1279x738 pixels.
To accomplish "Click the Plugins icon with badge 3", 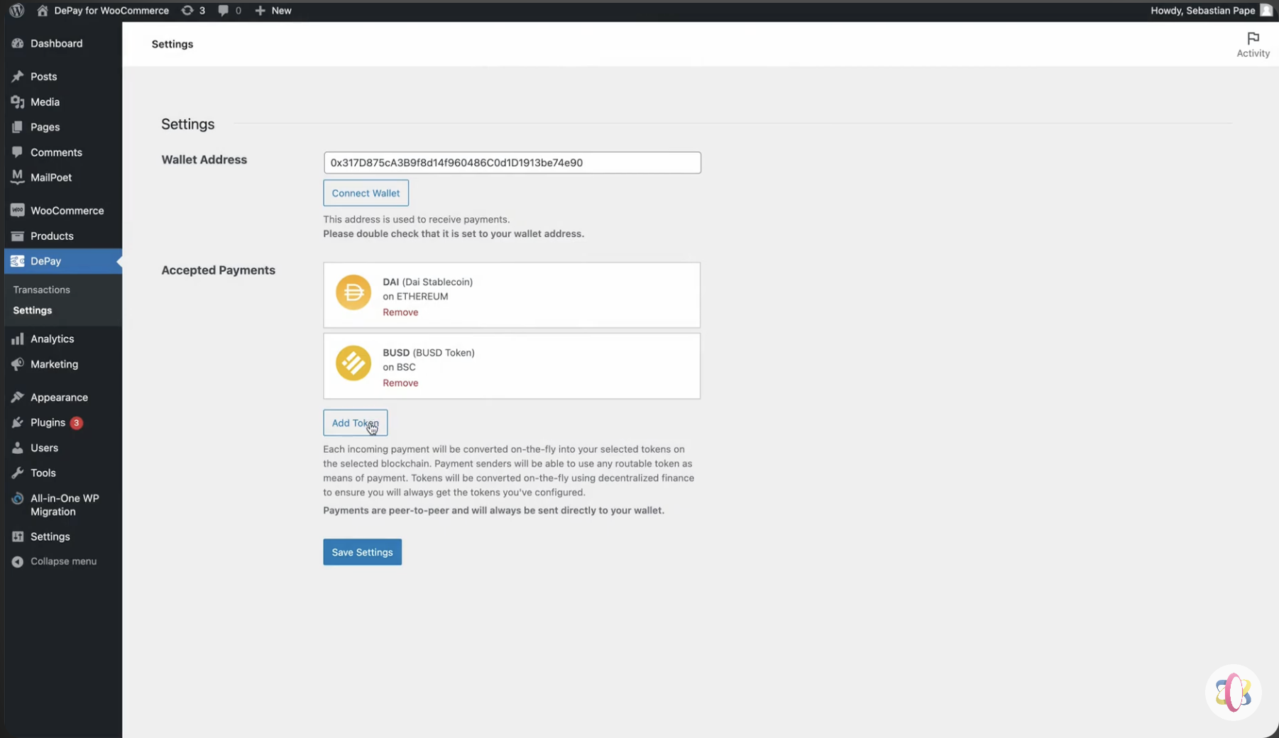I will point(18,422).
